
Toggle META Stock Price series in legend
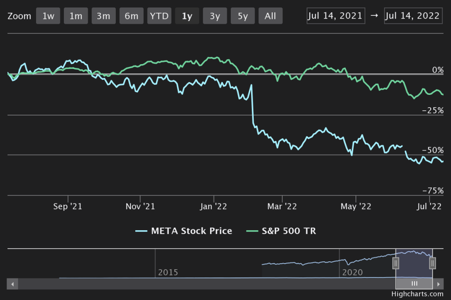point(184,231)
